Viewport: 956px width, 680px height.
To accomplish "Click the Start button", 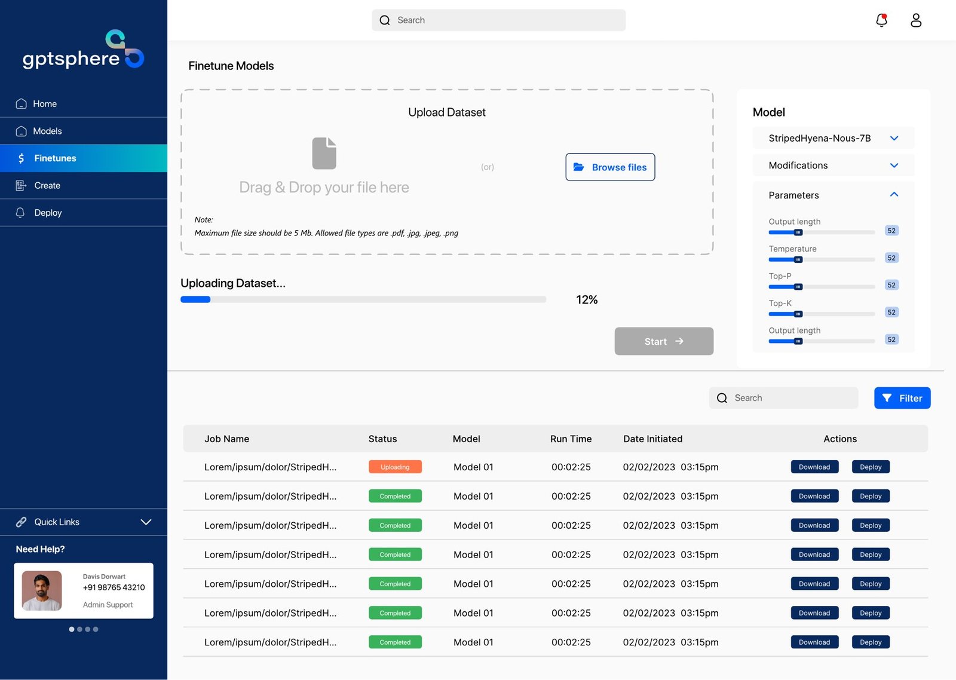I will (x=664, y=341).
